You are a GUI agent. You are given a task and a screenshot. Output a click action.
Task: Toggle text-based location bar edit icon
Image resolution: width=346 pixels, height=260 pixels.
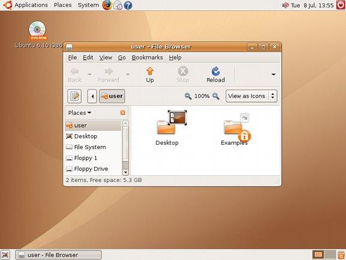coord(74,96)
